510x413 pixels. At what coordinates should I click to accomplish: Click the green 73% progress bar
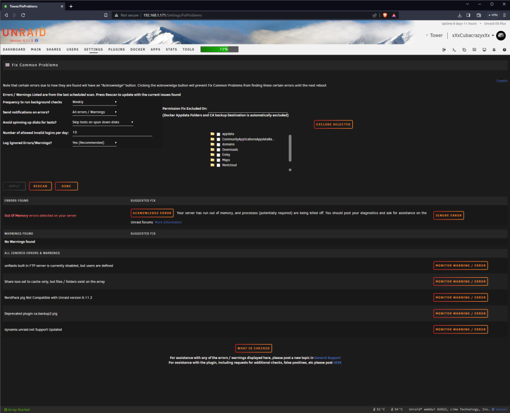click(219, 50)
